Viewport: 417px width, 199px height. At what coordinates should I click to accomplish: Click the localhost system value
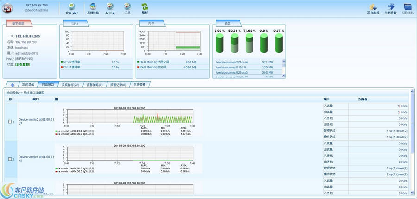tap(21, 48)
